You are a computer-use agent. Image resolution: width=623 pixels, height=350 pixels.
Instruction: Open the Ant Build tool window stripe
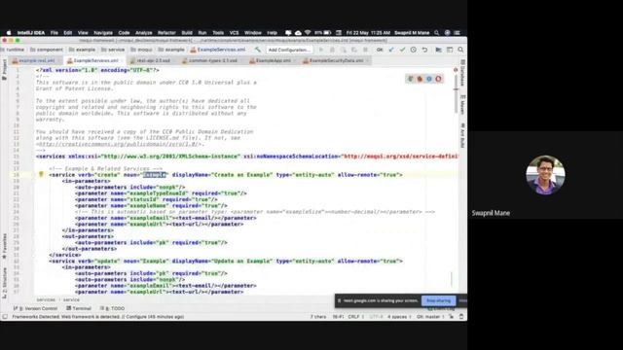(x=462, y=136)
